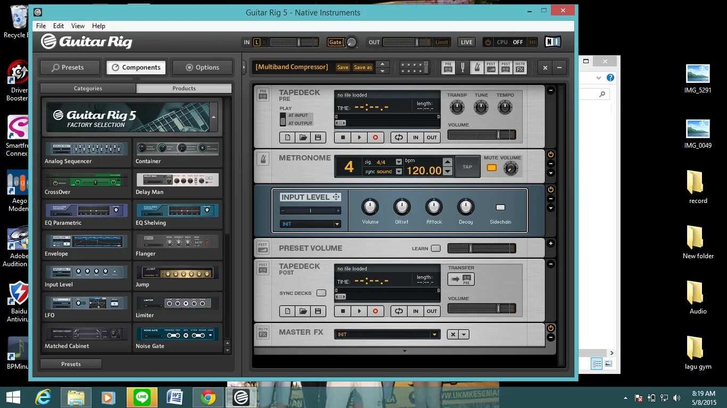Viewport: 727px width, 408px height.
Task: Adjust the Tapedeck Pre volume slider
Action: pos(482,135)
